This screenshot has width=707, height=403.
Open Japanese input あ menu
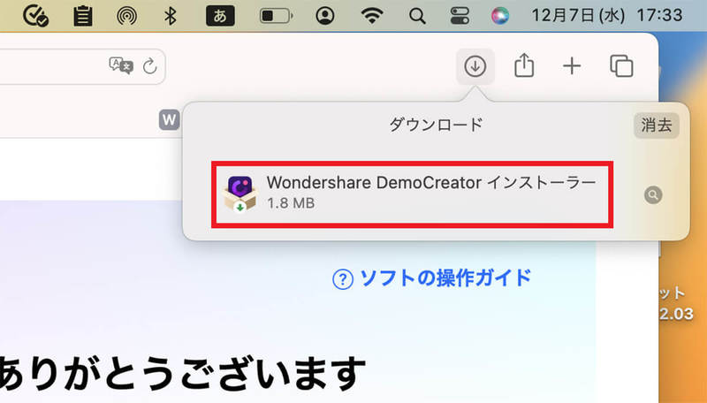click(x=220, y=16)
